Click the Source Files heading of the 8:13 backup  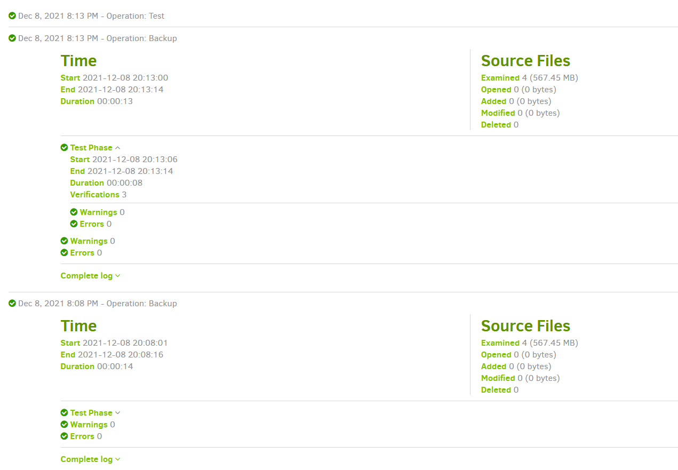[x=525, y=61]
